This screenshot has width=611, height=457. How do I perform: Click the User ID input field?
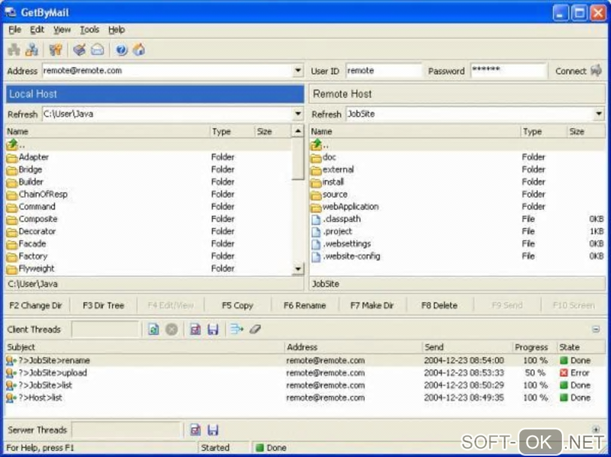coord(383,71)
